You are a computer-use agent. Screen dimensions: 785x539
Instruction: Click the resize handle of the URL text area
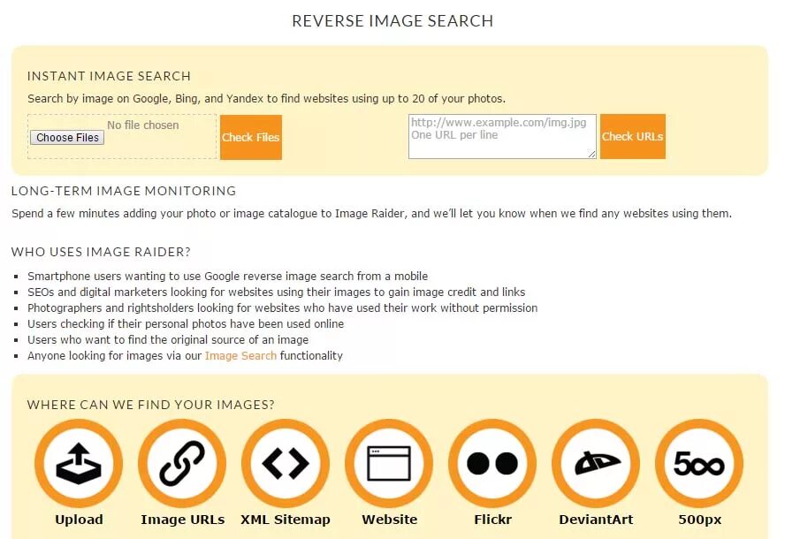pyautogui.click(x=591, y=154)
